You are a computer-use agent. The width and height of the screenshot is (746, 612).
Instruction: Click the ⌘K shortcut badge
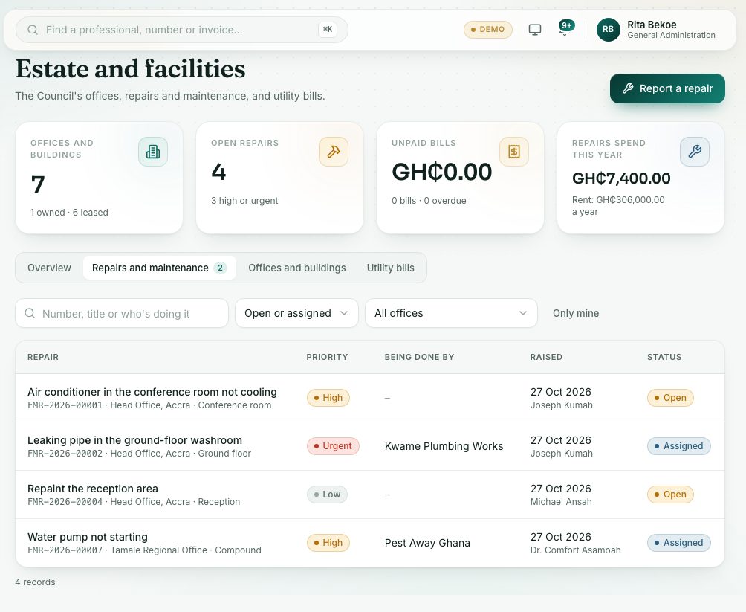click(x=328, y=30)
